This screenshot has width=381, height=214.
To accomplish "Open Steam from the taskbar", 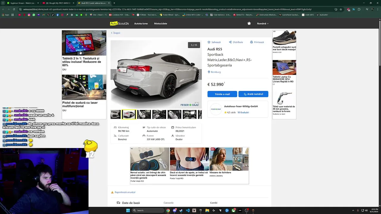I will coord(181,210).
